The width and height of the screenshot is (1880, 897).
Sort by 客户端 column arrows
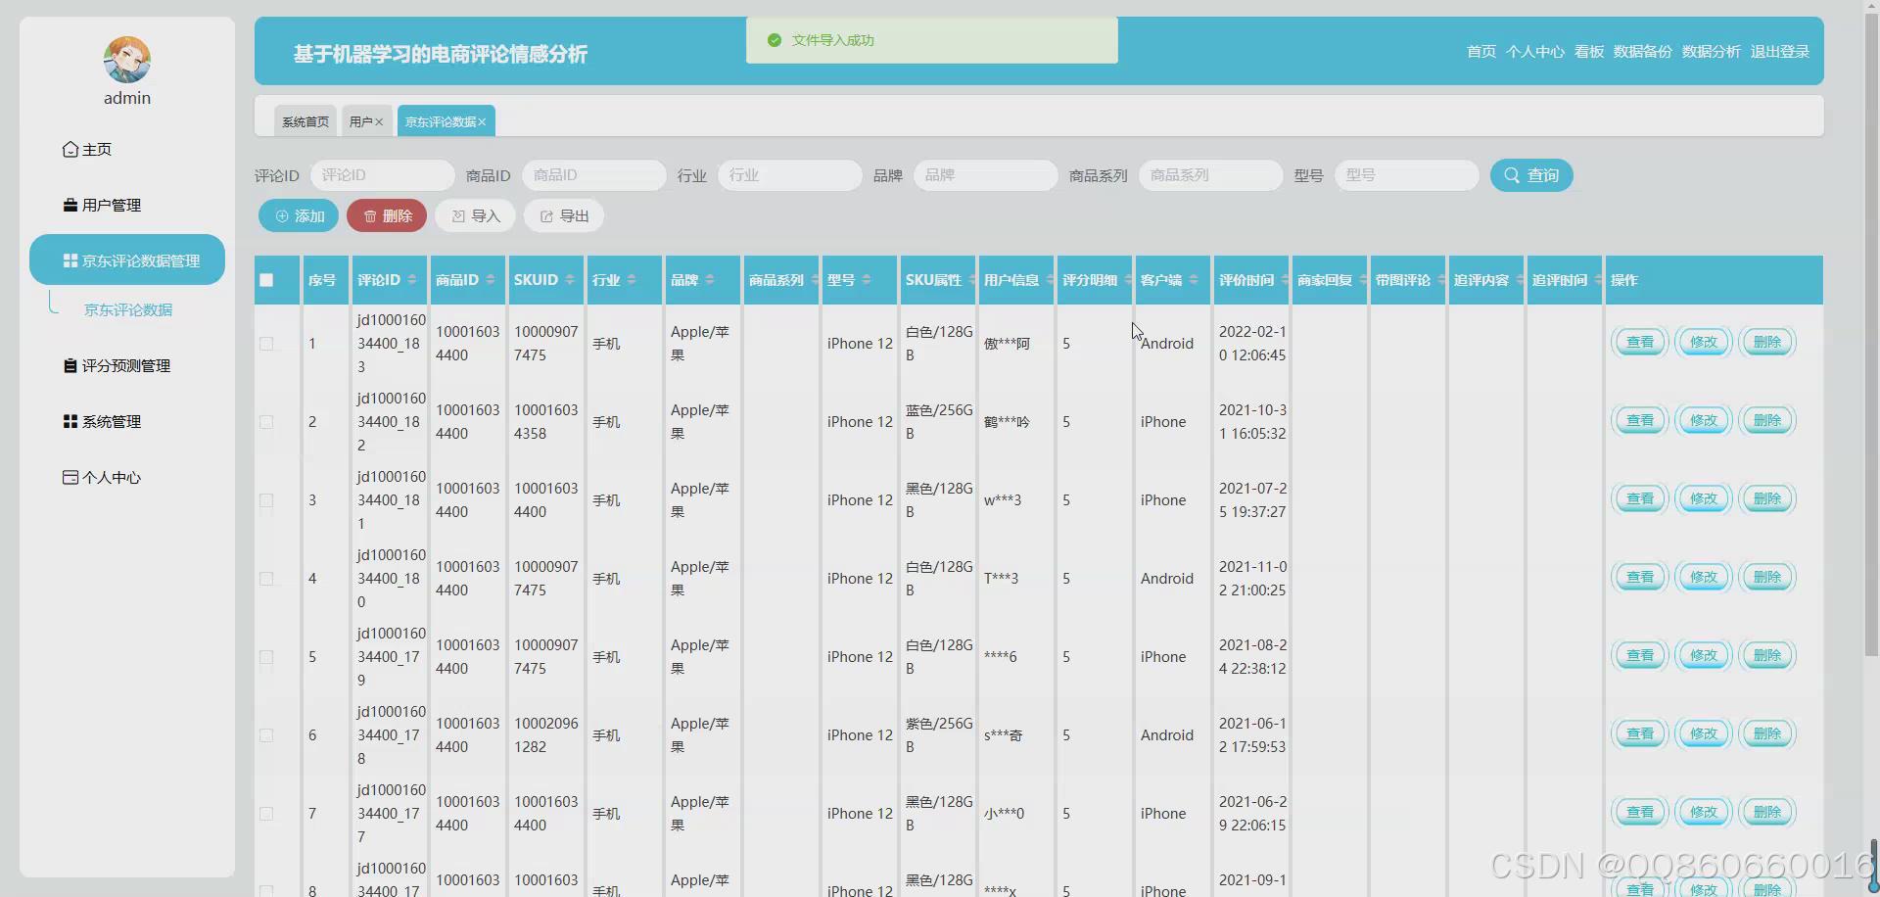pyautogui.click(x=1194, y=280)
